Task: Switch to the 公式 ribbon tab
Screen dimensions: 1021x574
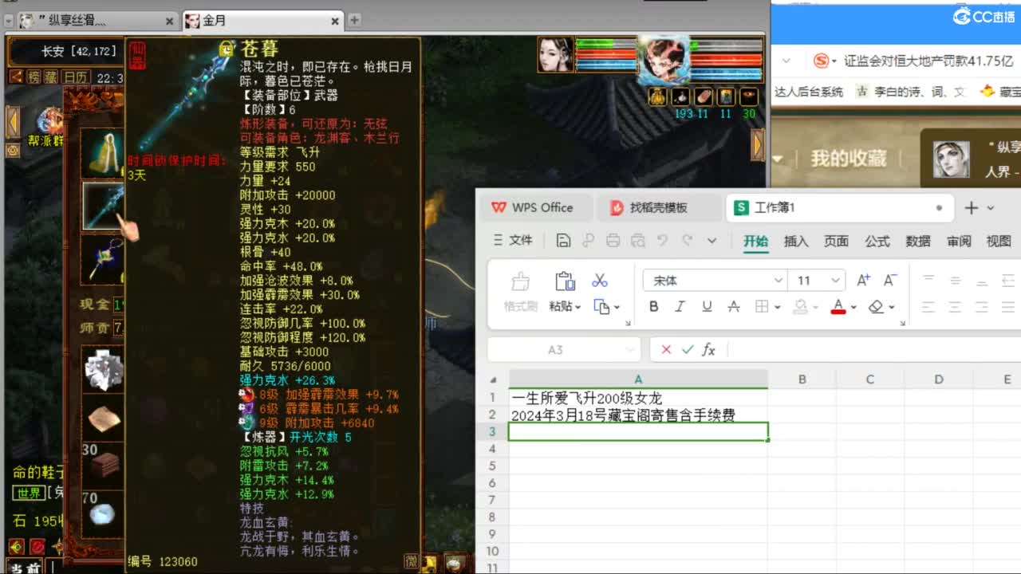Action: (x=877, y=241)
